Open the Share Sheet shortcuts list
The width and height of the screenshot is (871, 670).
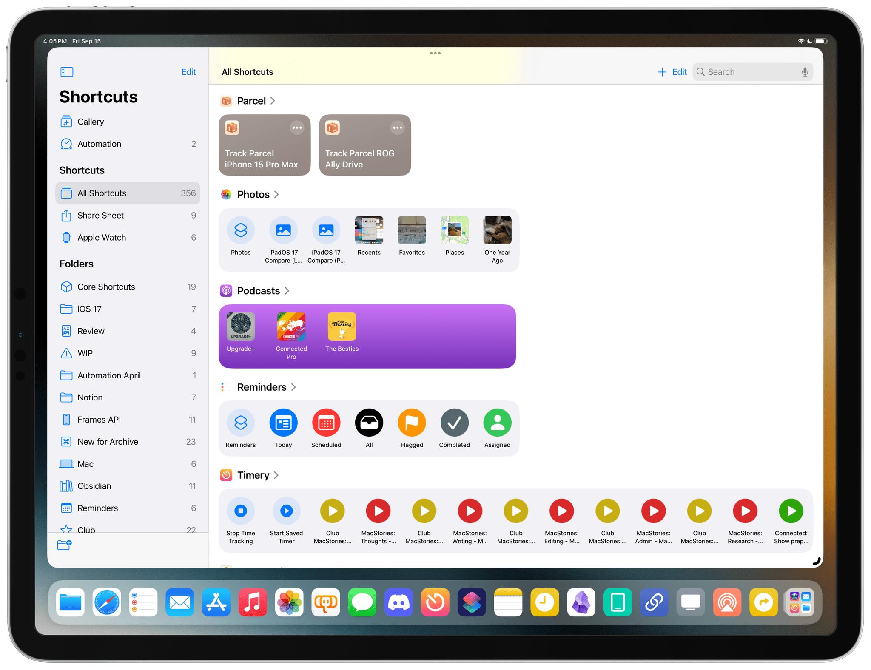128,215
